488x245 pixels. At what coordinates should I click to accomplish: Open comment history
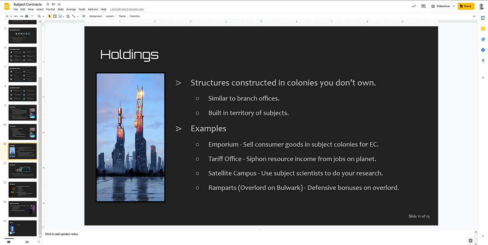423,6
